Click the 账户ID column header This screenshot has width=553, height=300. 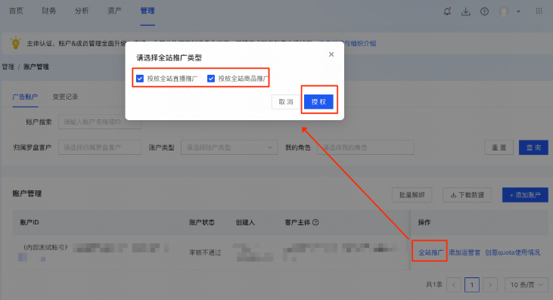(x=30, y=222)
